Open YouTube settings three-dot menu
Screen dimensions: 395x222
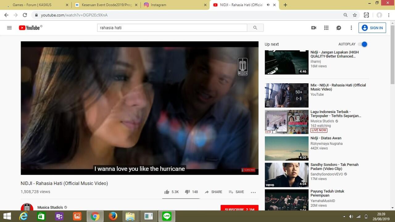pyautogui.click(x=351, y=28)
